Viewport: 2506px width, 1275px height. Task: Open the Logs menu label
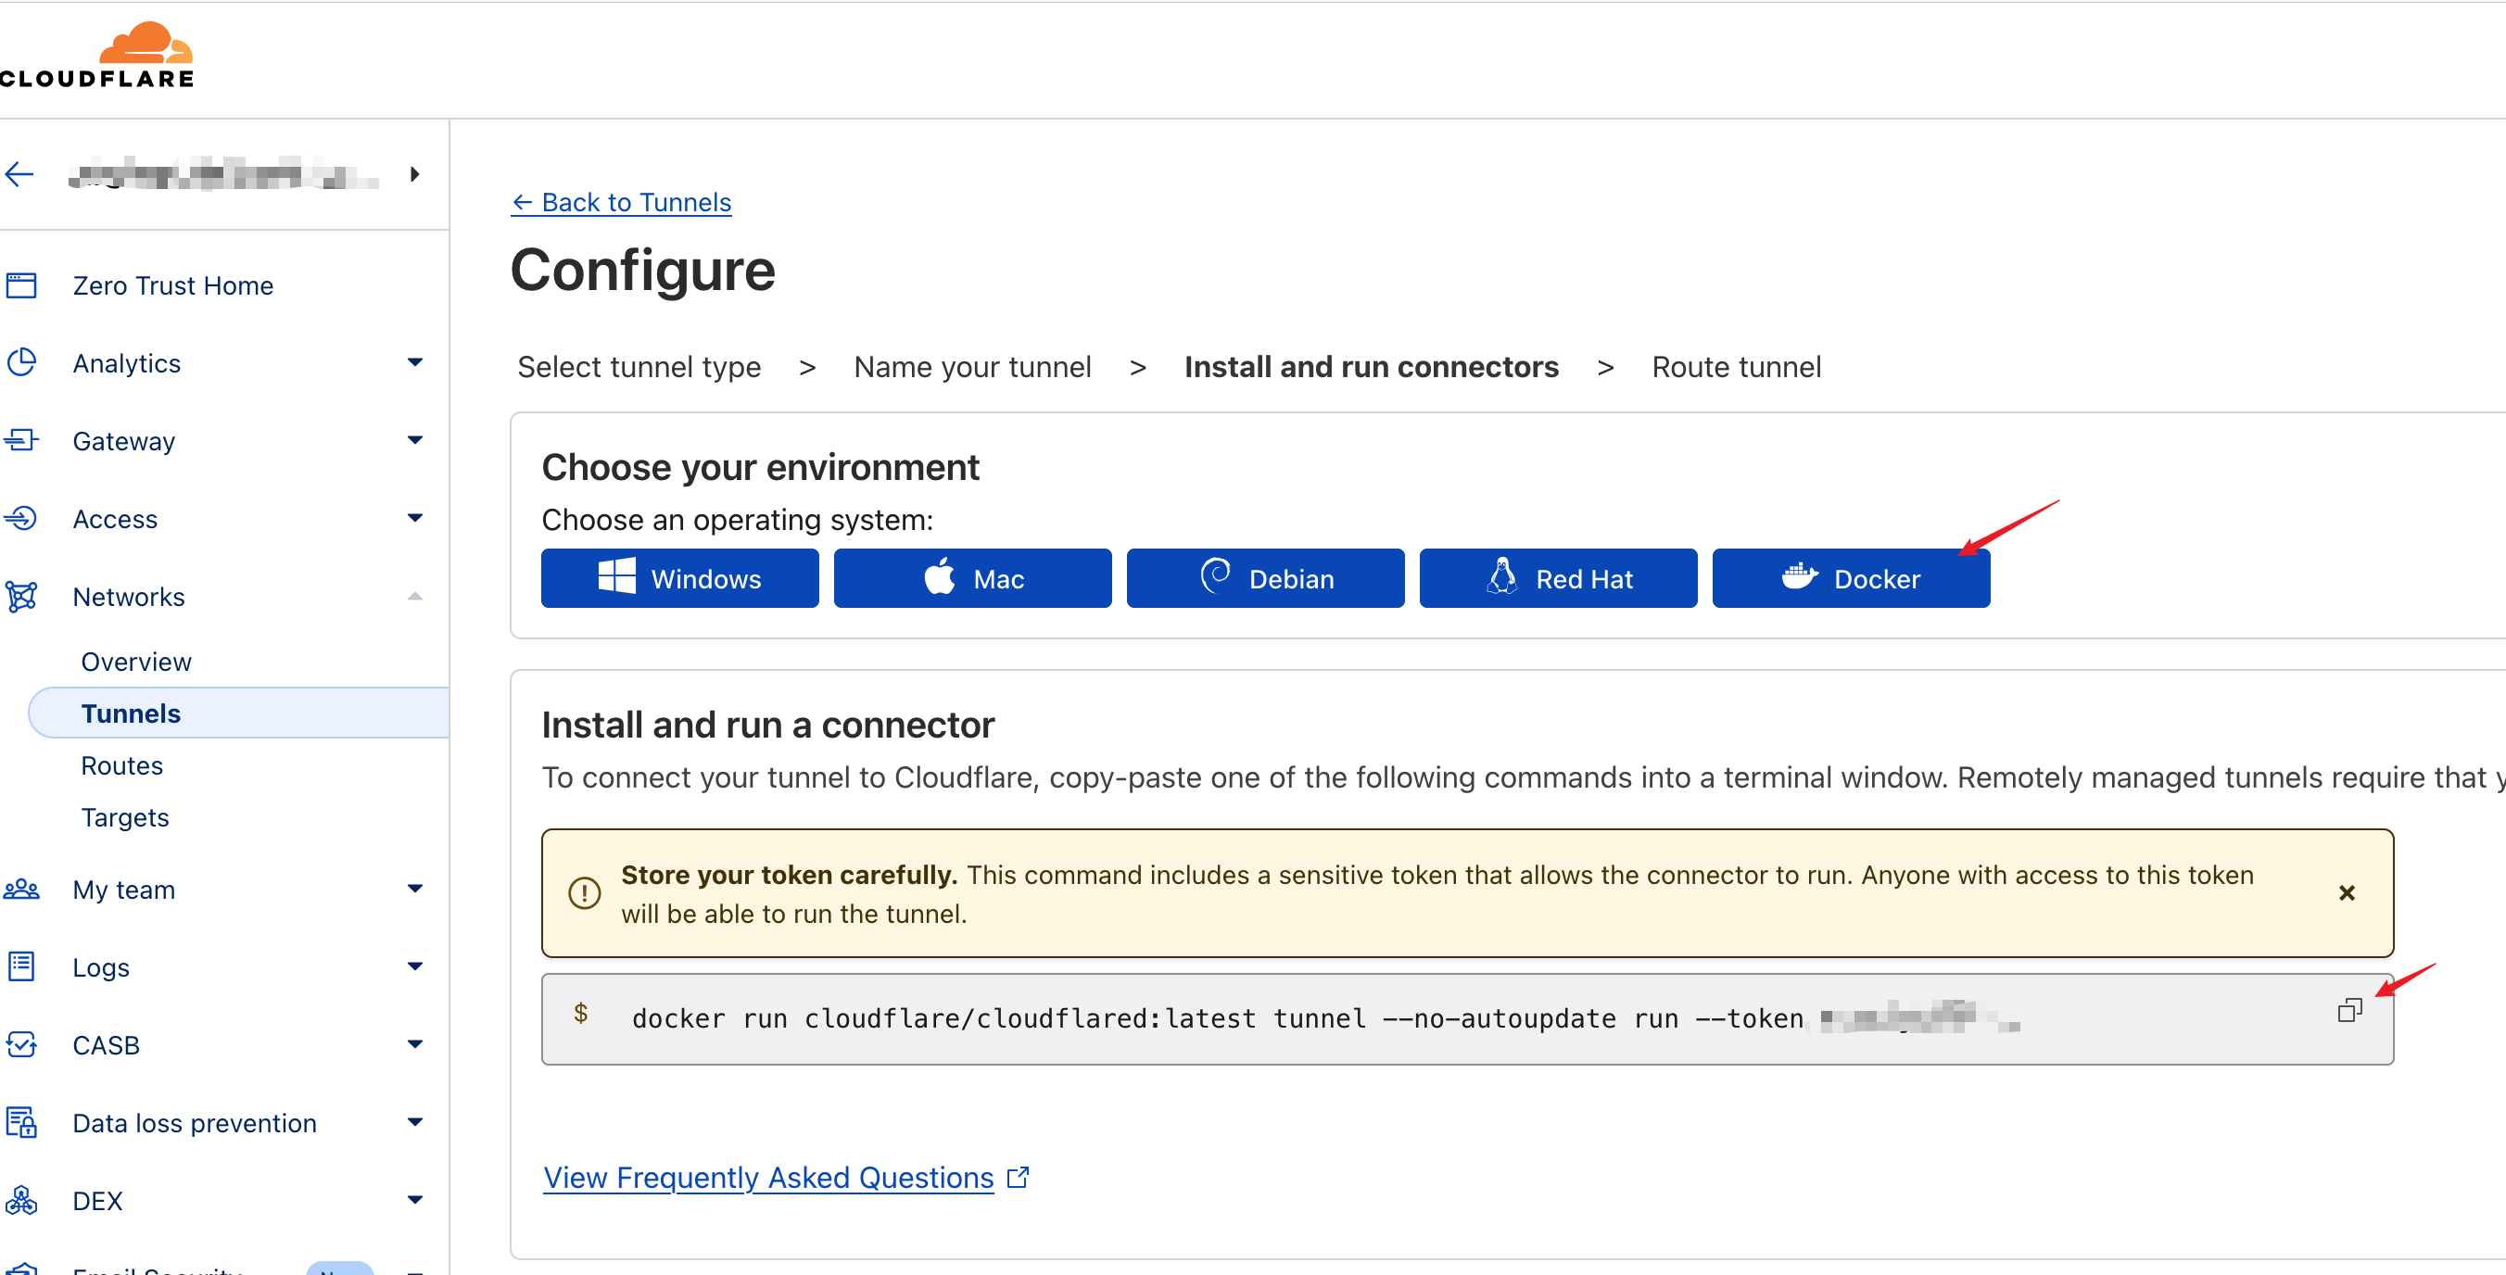[101, 966]
